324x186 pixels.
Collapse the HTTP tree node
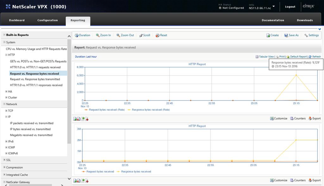click(x=6, y=55)
